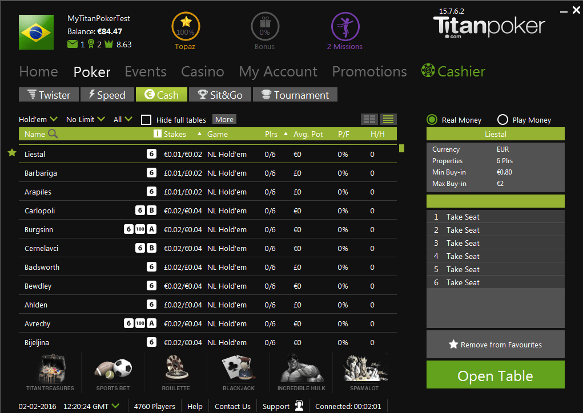This screenshot has width=583, height=413.
Task: Open the Casino tab
Action: [203, 72]
